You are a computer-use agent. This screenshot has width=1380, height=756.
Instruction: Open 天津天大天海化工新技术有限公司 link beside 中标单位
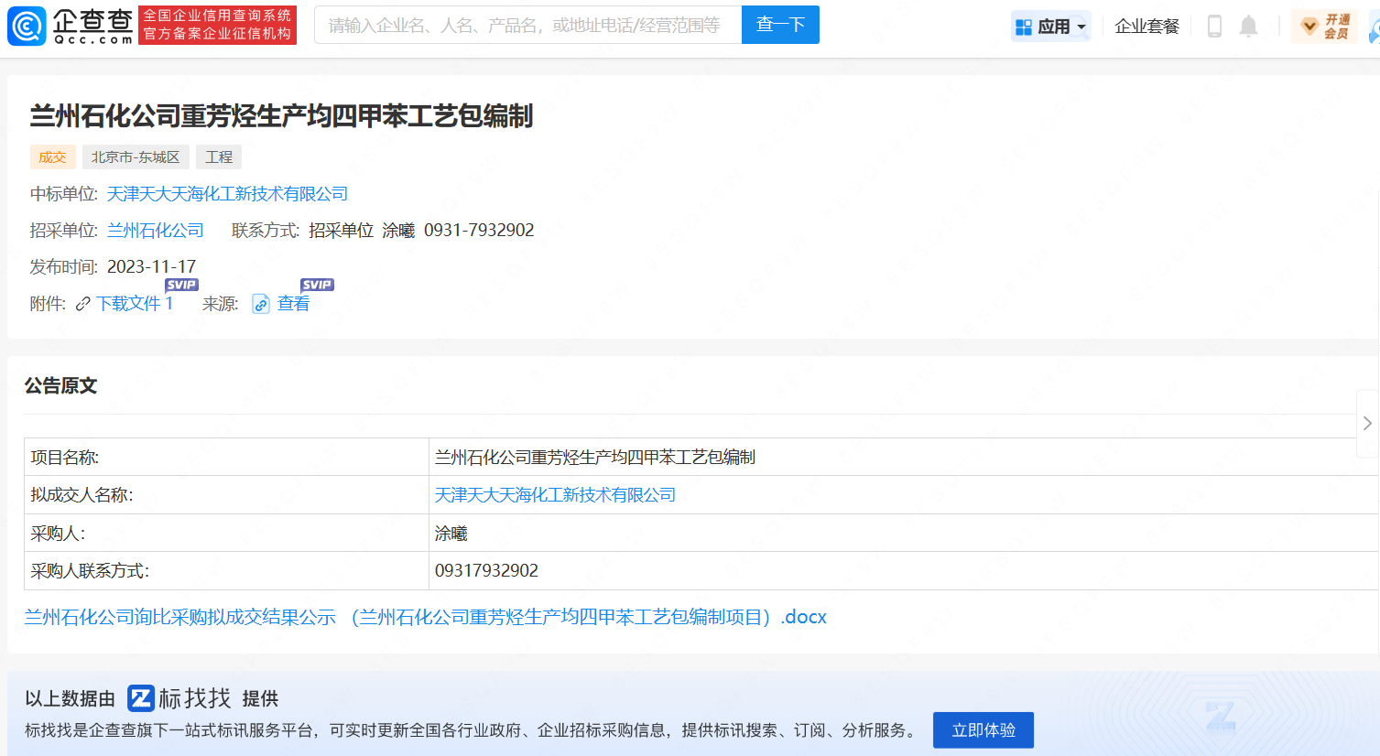227,194
